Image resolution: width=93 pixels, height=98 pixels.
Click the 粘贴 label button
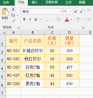point(5,18)
